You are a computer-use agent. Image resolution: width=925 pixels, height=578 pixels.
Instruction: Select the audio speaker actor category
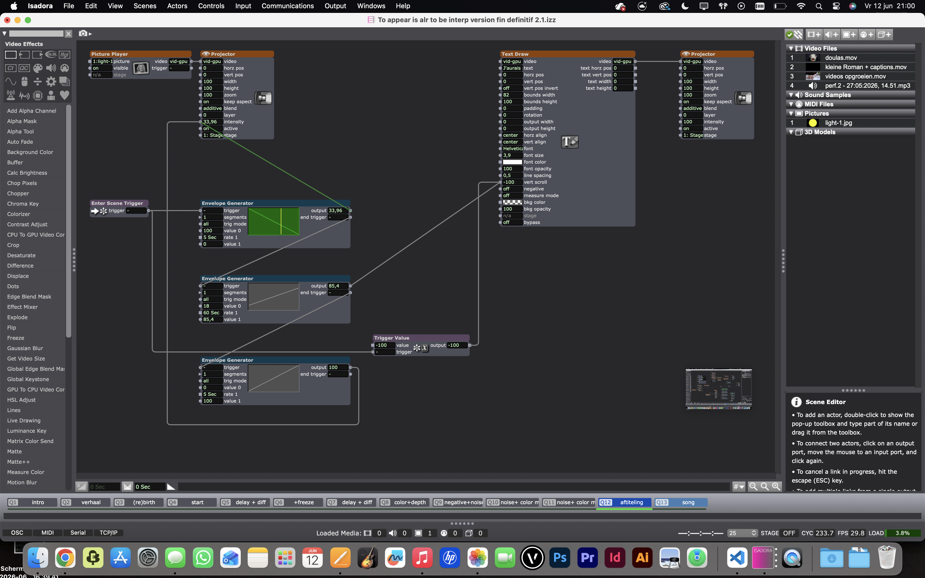coord(51,68)
